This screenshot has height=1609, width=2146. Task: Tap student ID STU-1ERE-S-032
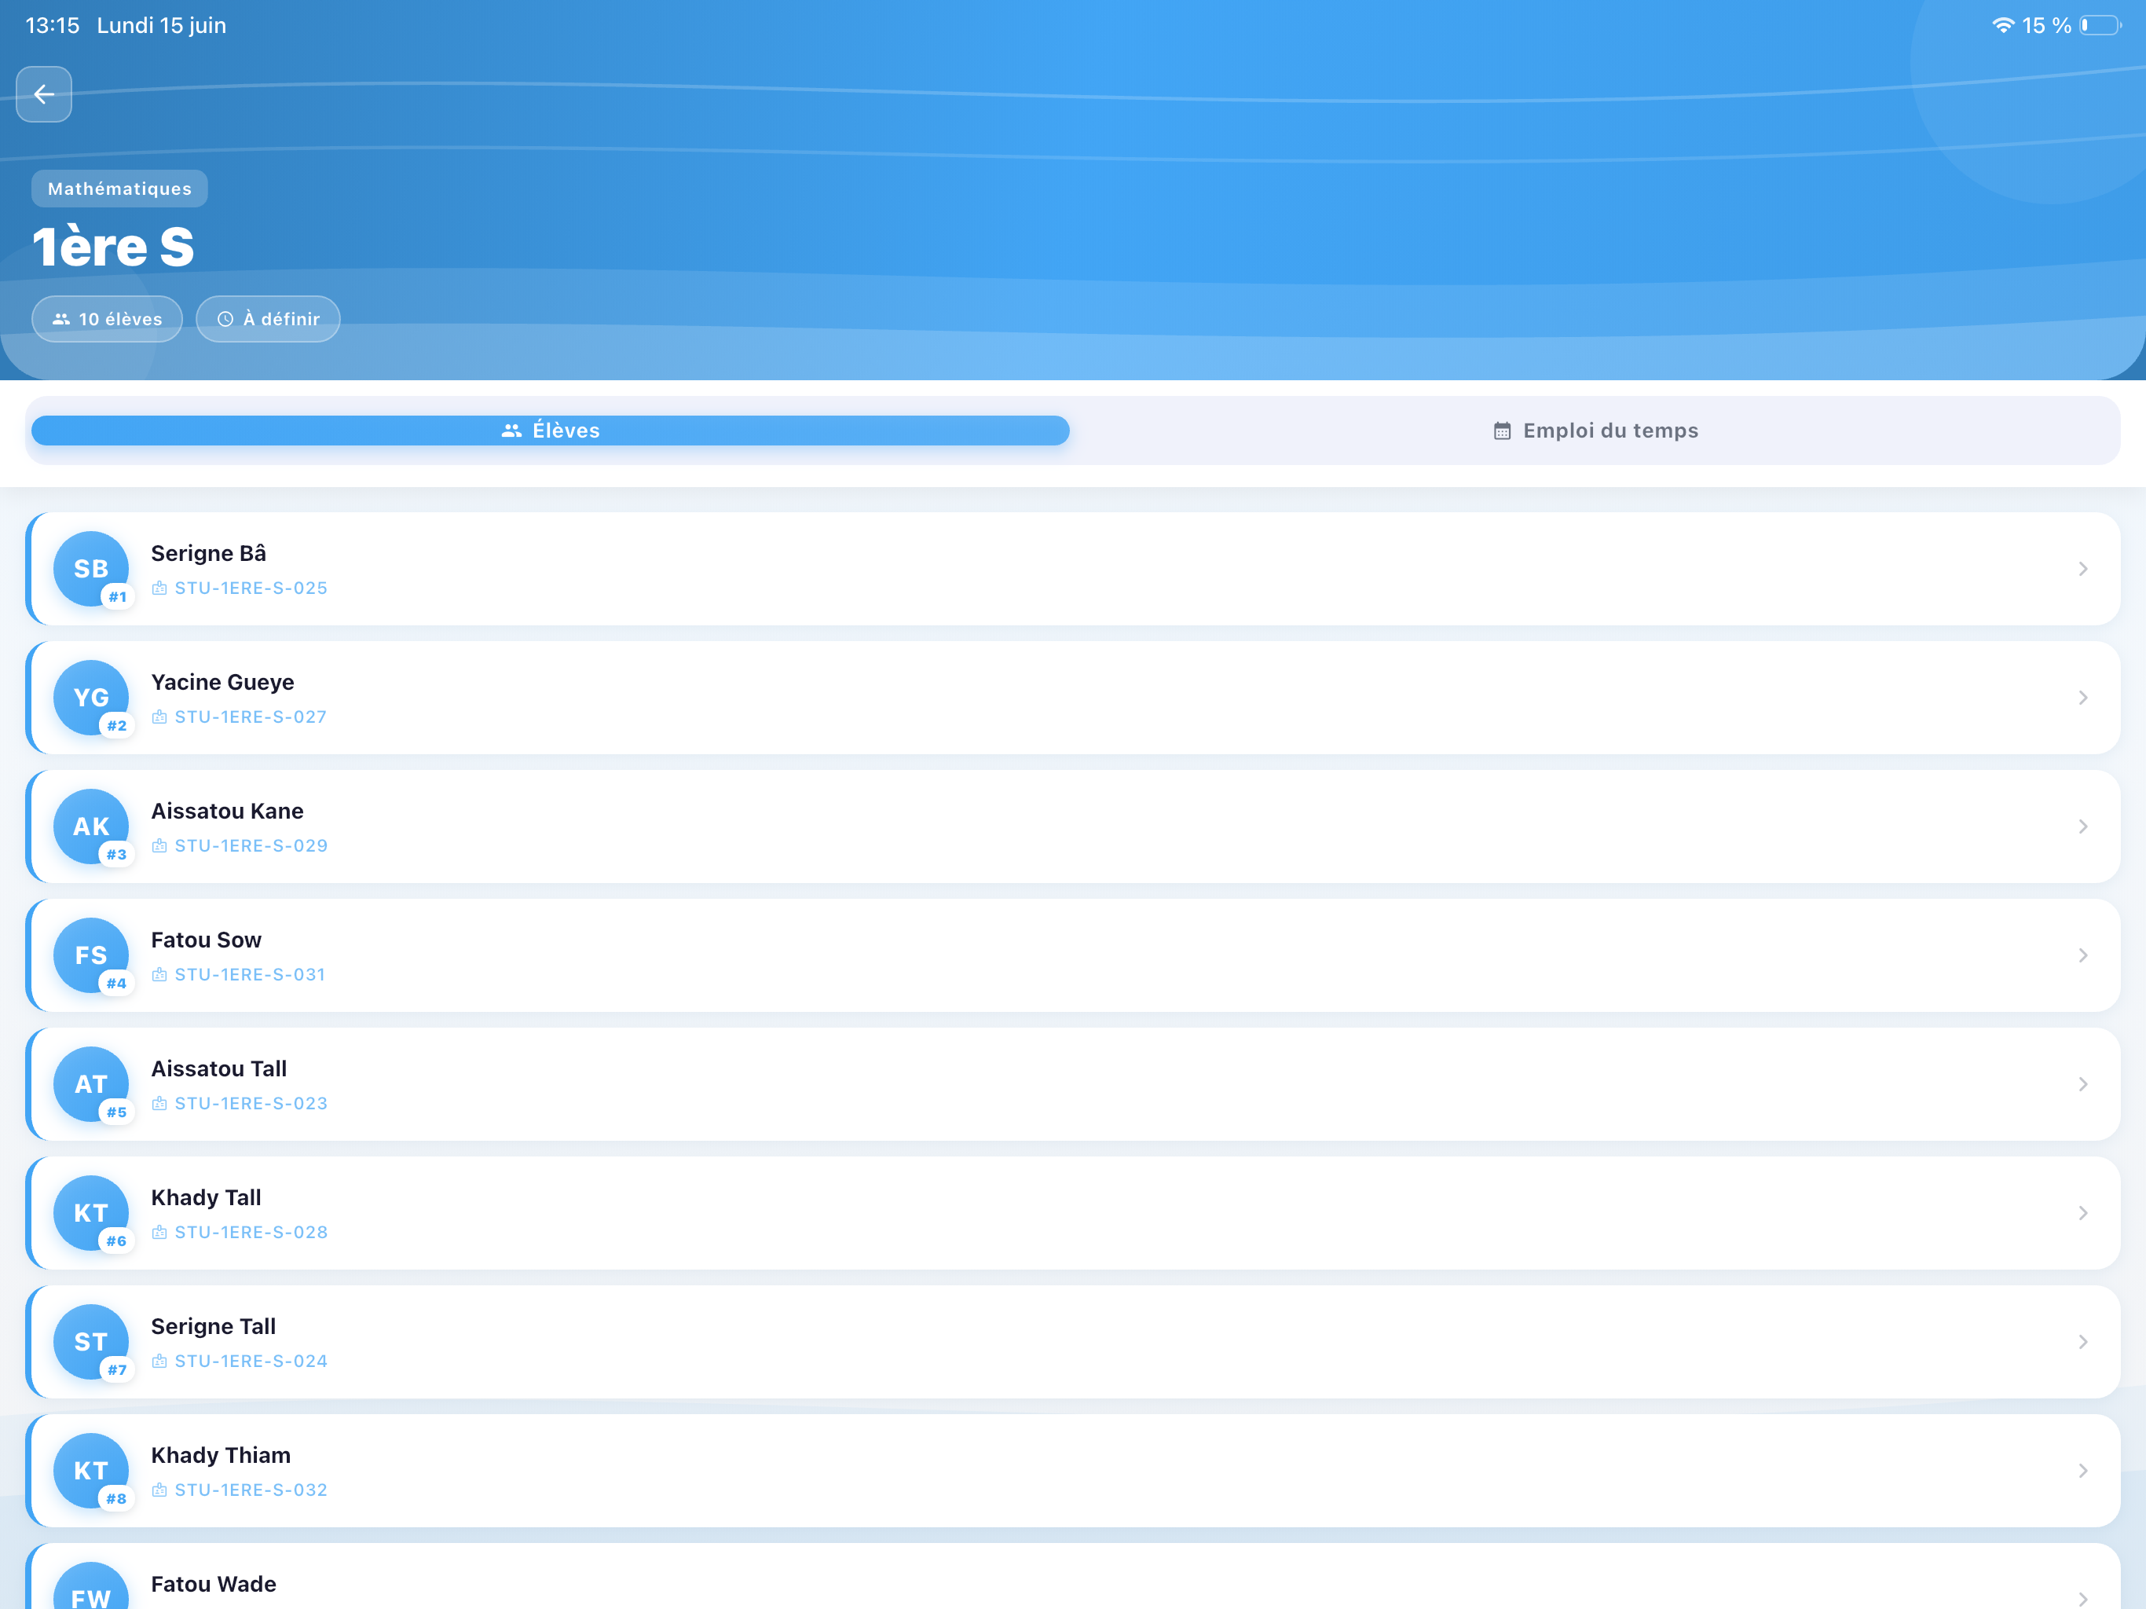pos(251,1490)
